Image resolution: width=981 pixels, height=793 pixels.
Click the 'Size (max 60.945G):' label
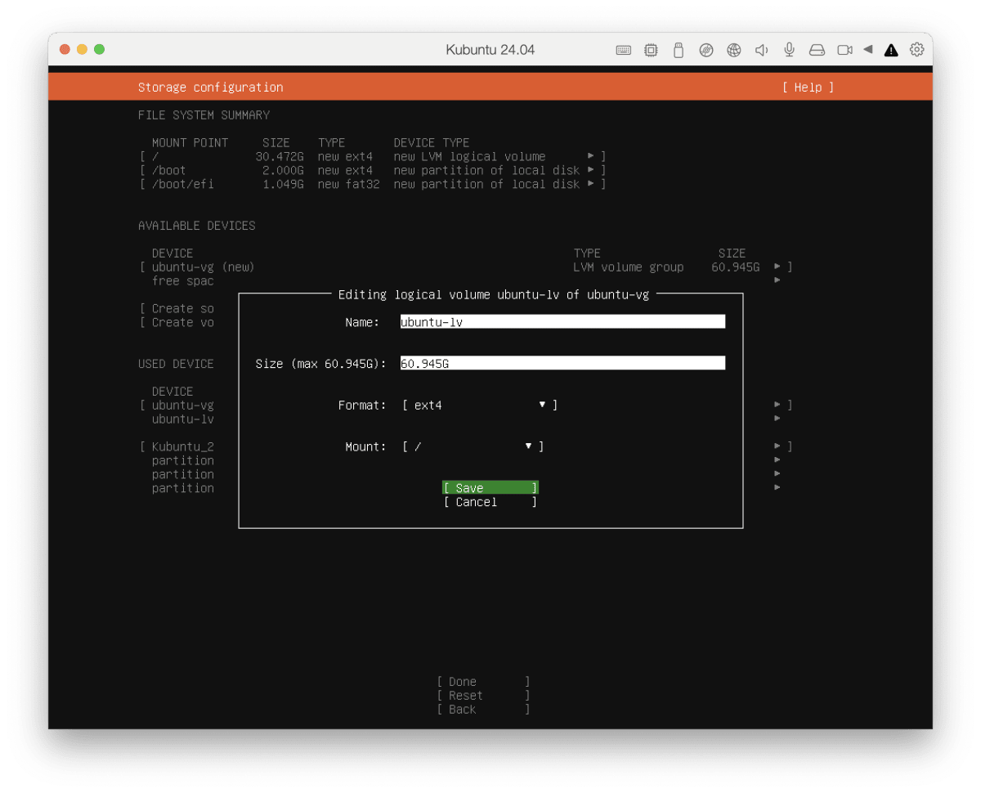coord(320,363)
